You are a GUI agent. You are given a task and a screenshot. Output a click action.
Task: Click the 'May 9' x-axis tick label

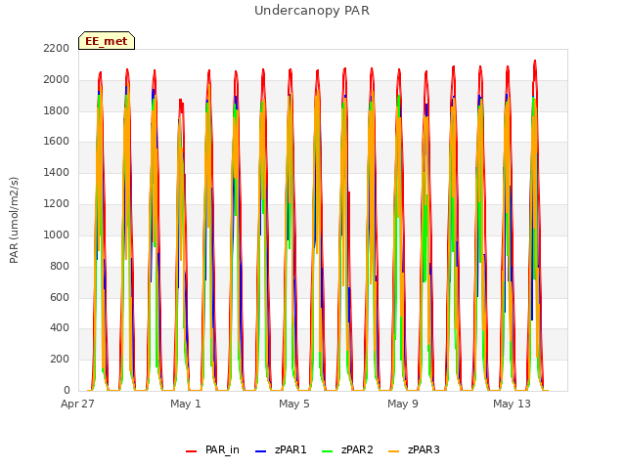403,404
